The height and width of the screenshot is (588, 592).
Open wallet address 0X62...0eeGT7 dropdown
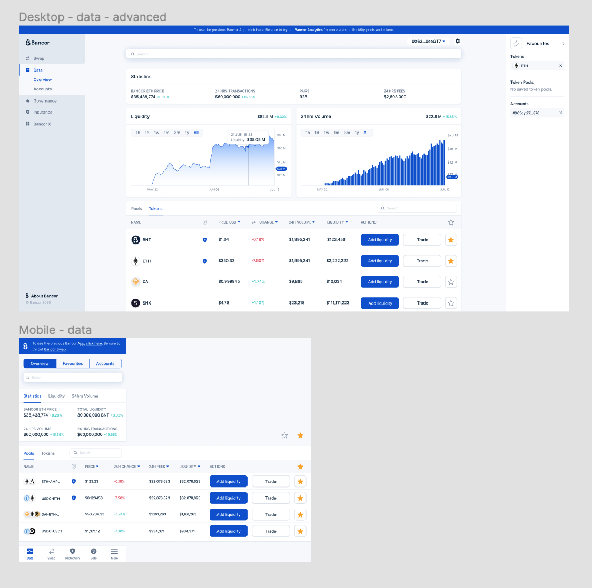[x=428, y=42]
